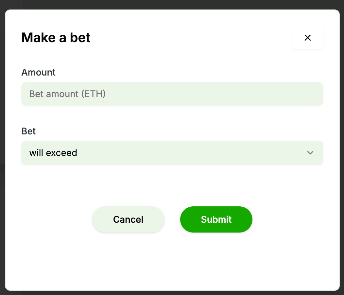Click the Cancel label text

[x=128, y=219]
